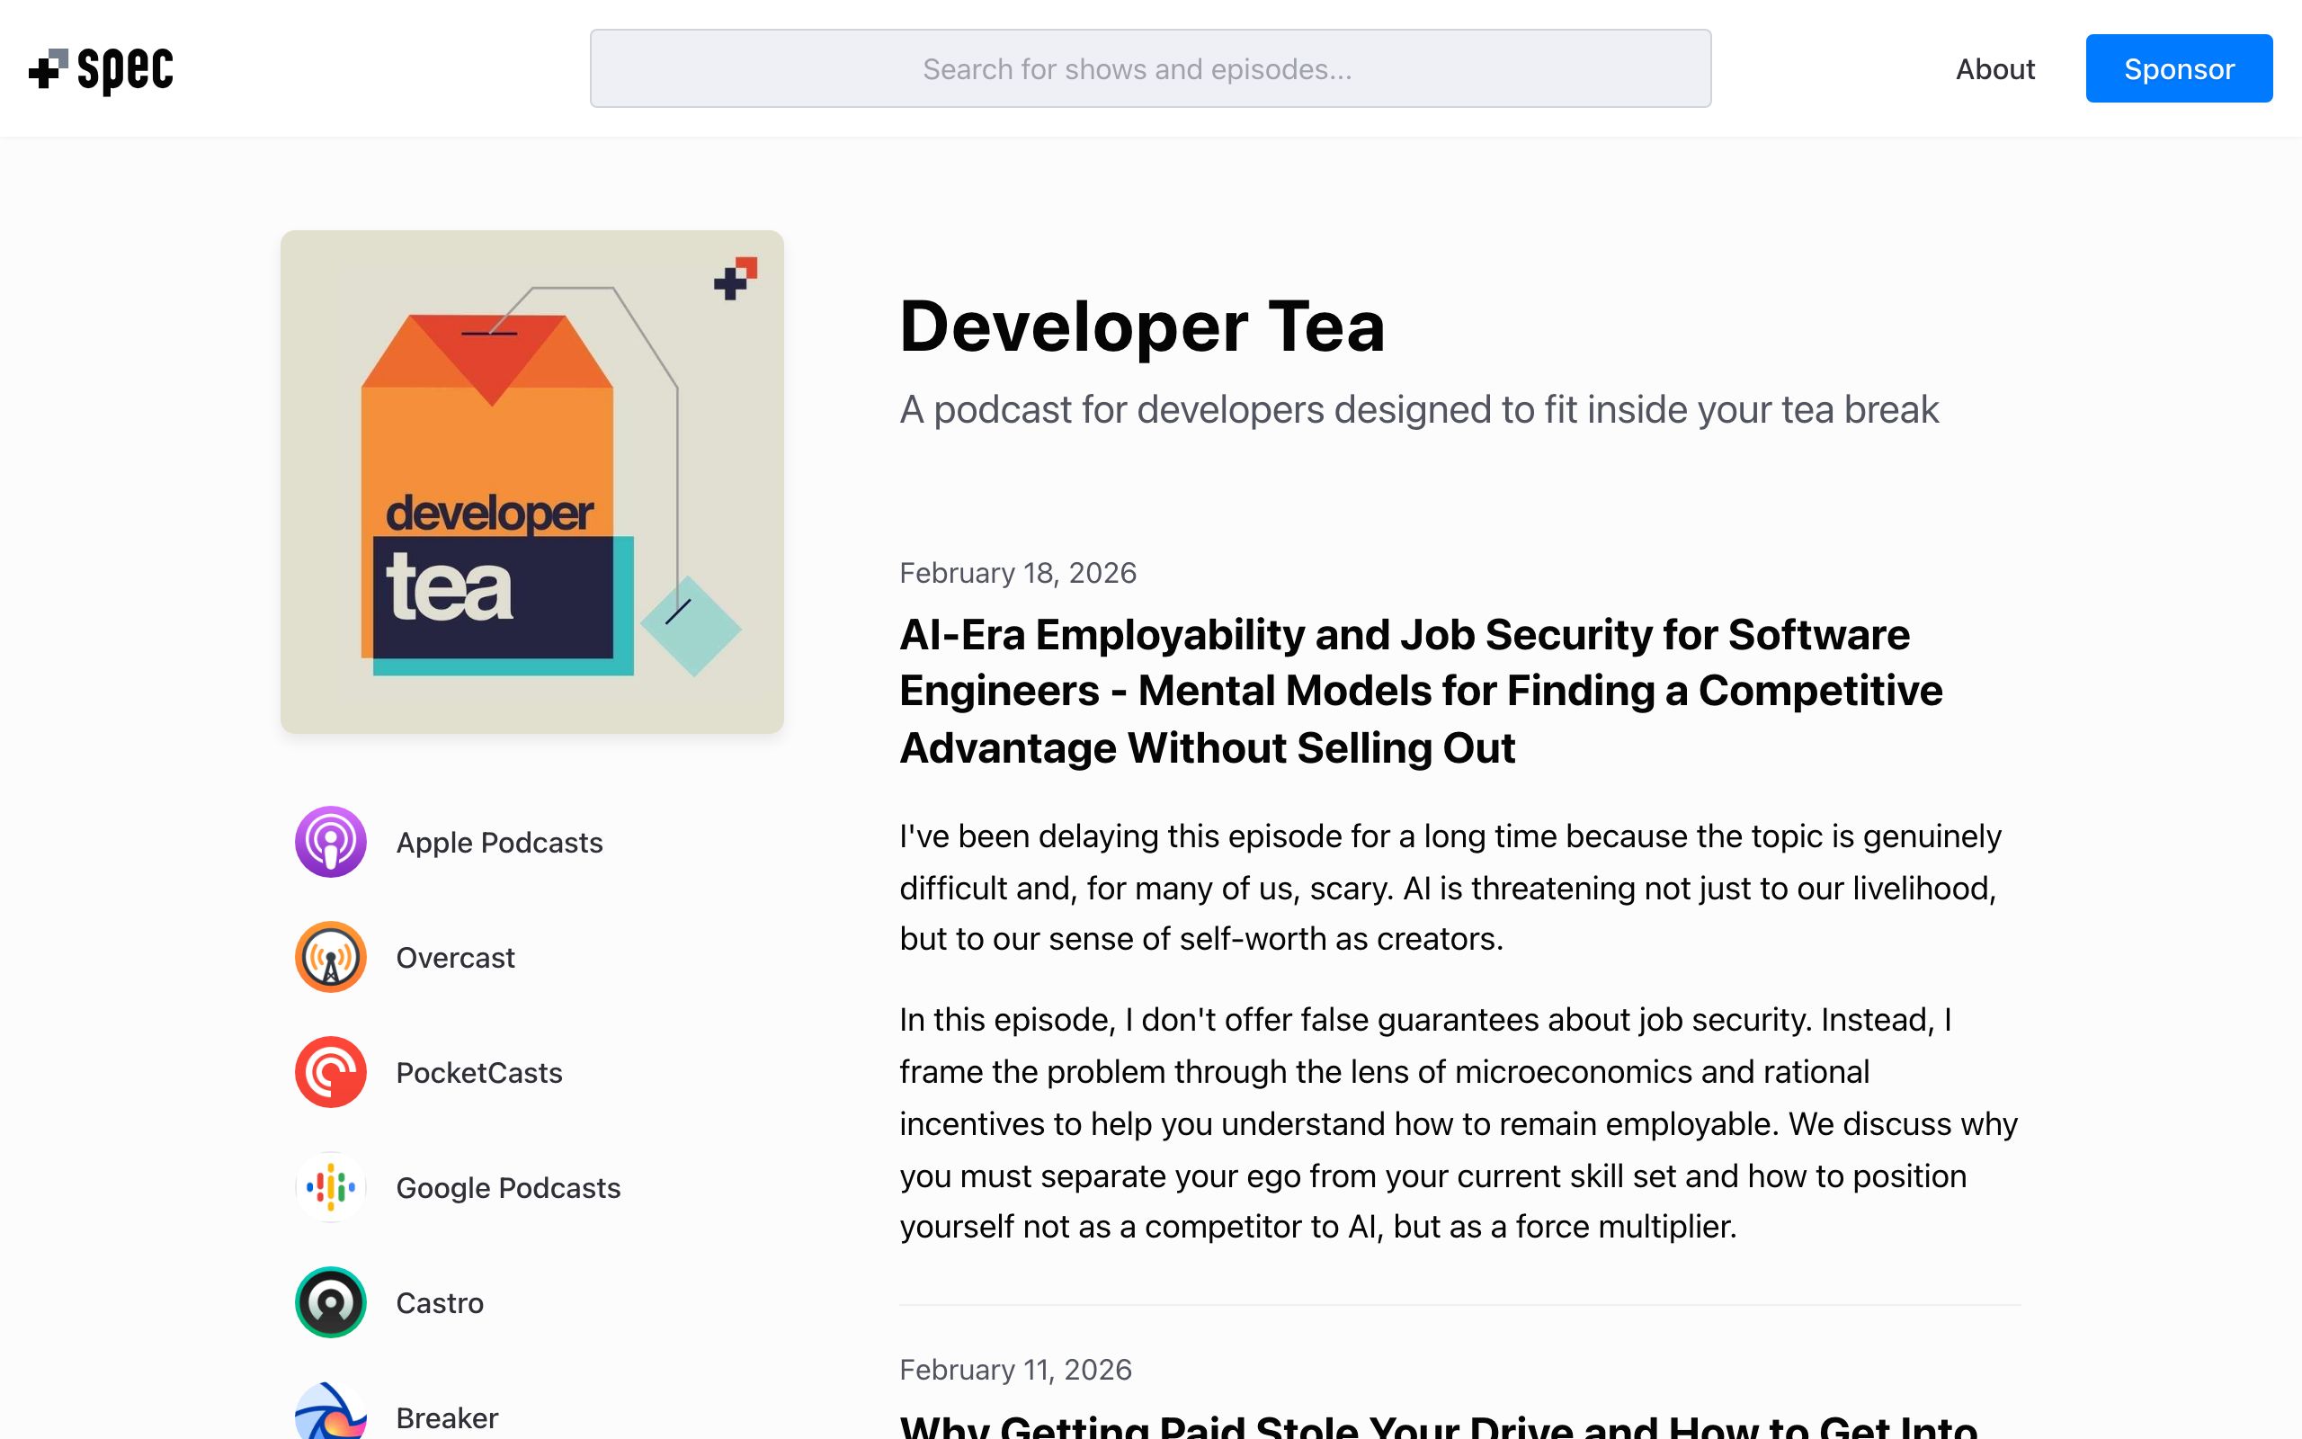The width and height of the screenshot is (2302, 1439).
Task: Click the blue Sponsor button
Action: tap(2178, 68)
